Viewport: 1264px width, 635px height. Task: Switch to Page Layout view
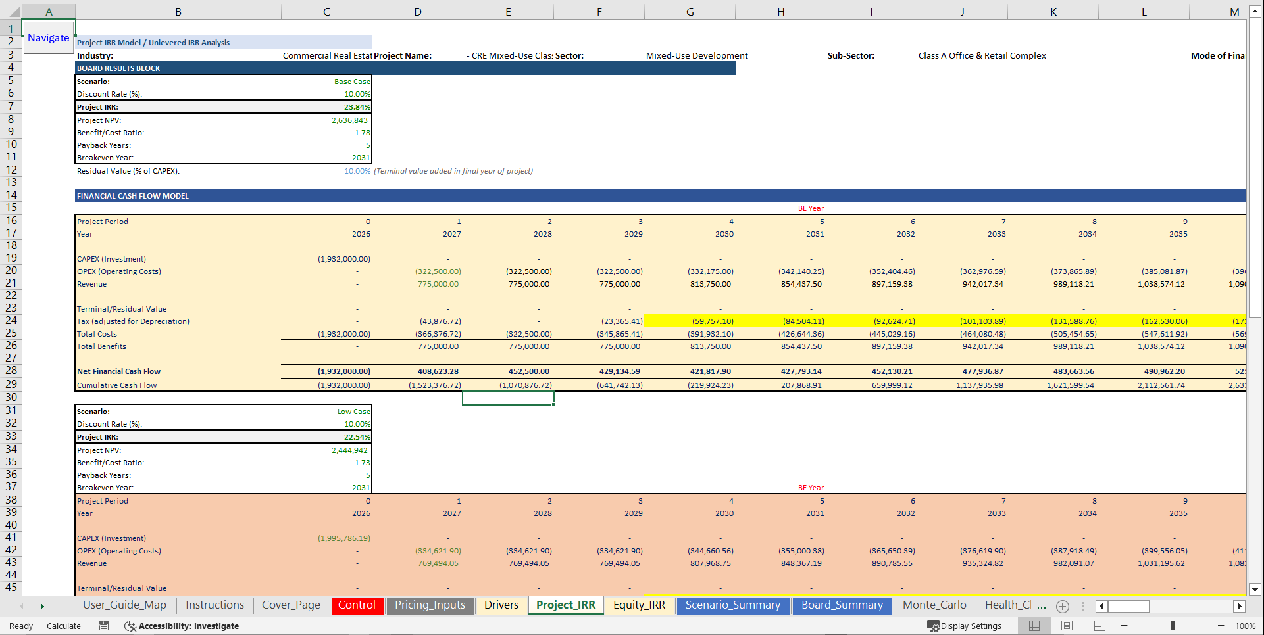click(x=1067, y=626)
